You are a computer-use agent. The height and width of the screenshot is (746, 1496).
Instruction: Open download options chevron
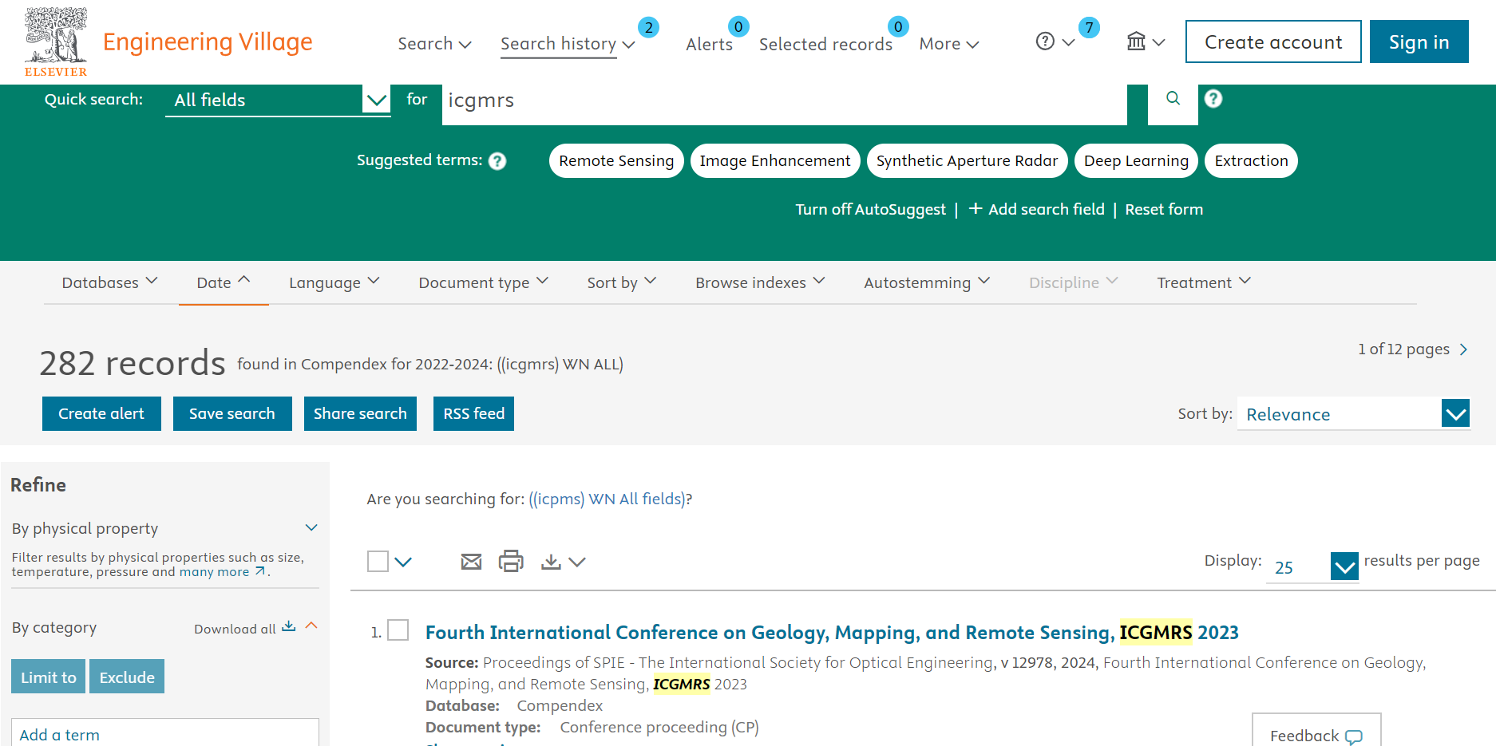(577, 562)
